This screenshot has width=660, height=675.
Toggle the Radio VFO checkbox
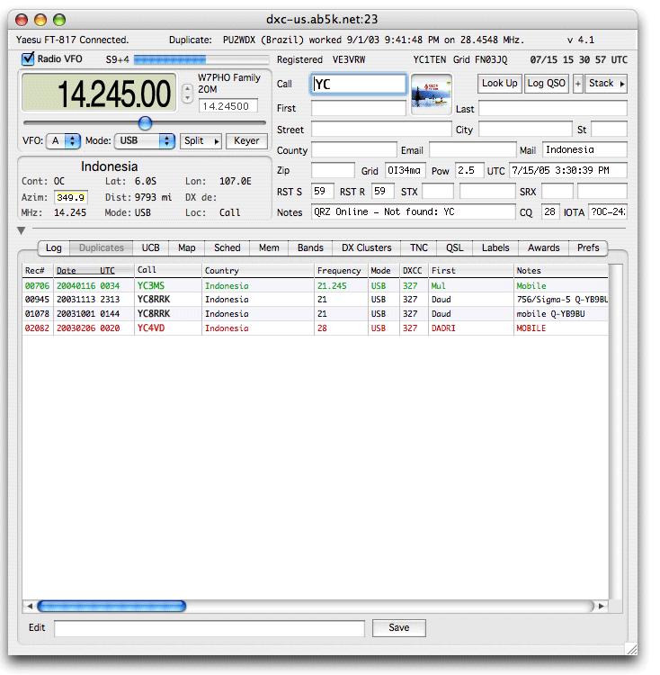[27, 59]
